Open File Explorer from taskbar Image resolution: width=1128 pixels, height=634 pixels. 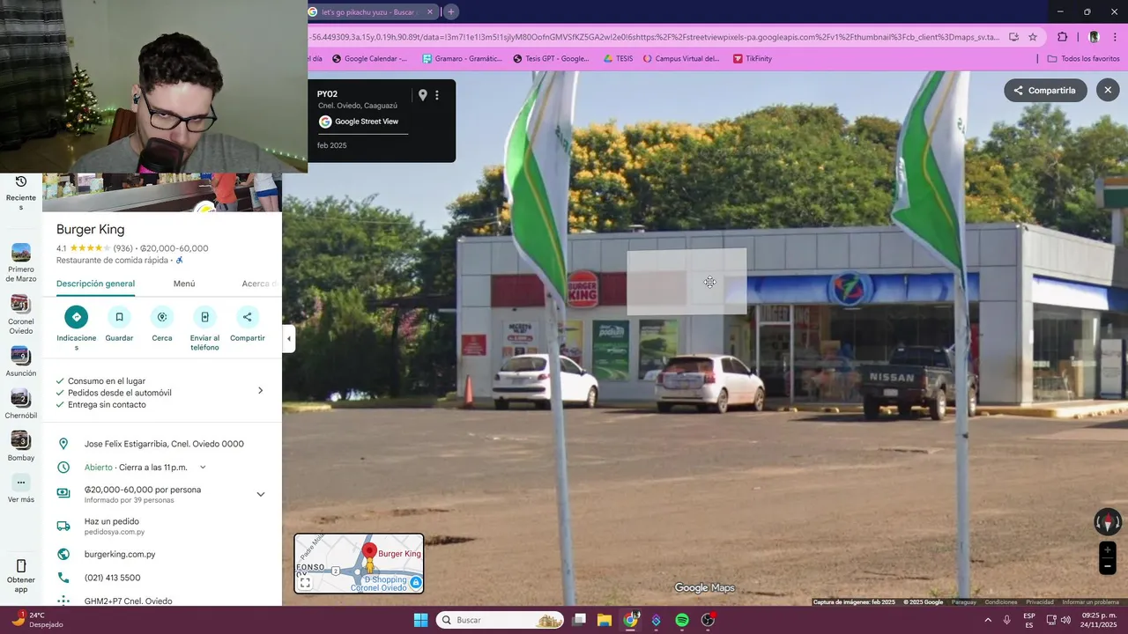point(604,620)
